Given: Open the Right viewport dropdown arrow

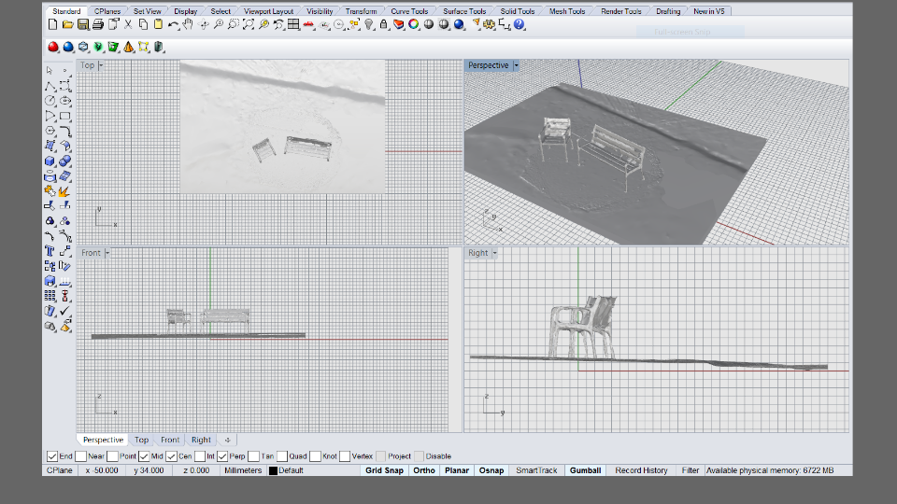Looking at the screenshot, I should click(494, 253).
